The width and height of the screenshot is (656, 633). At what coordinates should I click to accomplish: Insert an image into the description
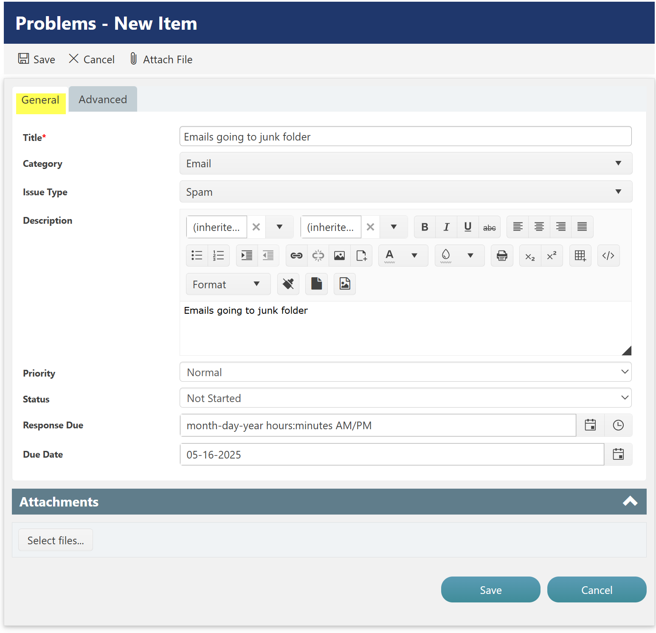(339, 255)
